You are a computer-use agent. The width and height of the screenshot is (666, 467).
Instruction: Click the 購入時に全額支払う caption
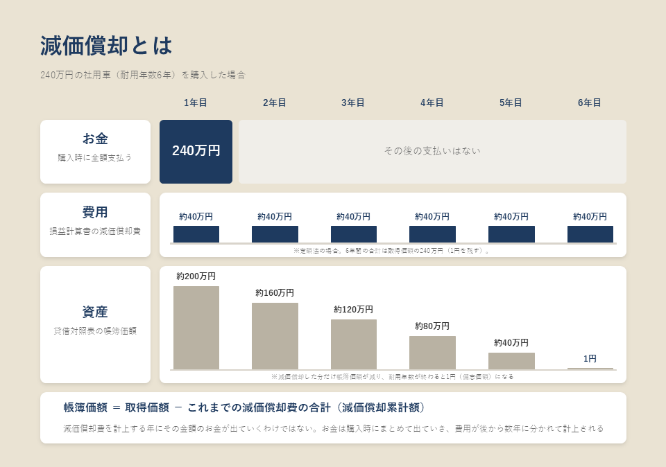point(95,157)
